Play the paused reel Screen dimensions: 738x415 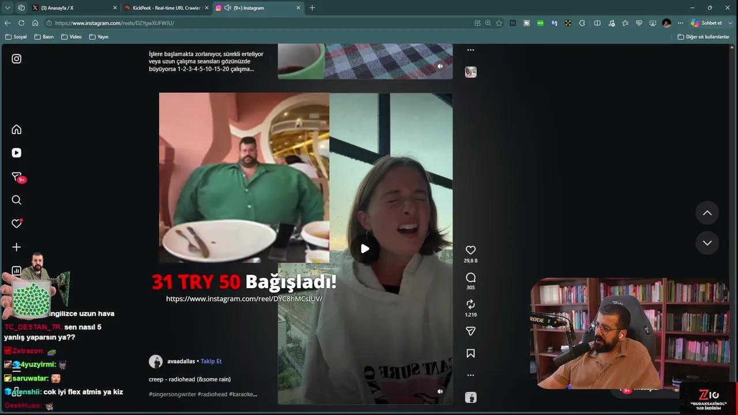(x=365, y=249)
